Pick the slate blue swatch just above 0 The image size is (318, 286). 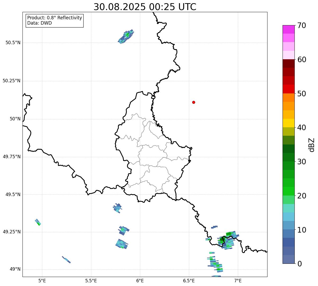(x=289, y=259)
